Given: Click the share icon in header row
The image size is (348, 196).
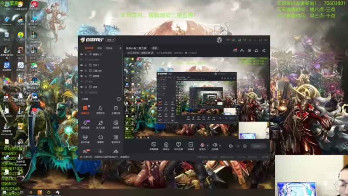Looking at the screenshot, I should pos(264,51).
